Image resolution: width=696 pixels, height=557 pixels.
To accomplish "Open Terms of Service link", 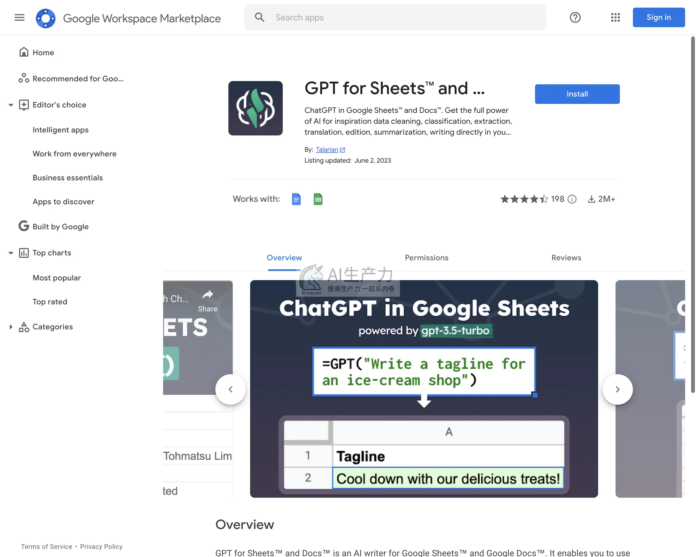I will [46, 546].
